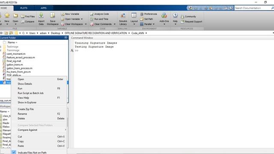Click the Set Path icon
The width and height of the screenshot is (274, 154).
point(142,19)
